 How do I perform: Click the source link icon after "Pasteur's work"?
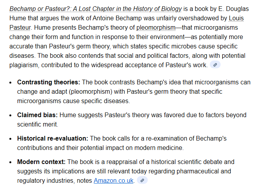[215, 65]
